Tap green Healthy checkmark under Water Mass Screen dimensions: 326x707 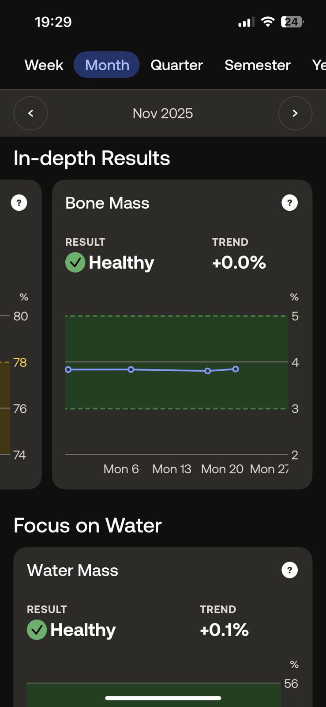pyautogui.click(x=37, y=630)
